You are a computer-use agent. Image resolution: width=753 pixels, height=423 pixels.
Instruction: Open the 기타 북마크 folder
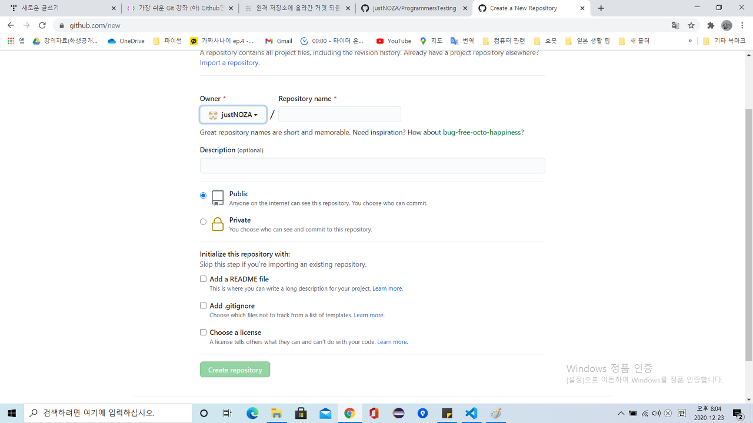point(724,41)
